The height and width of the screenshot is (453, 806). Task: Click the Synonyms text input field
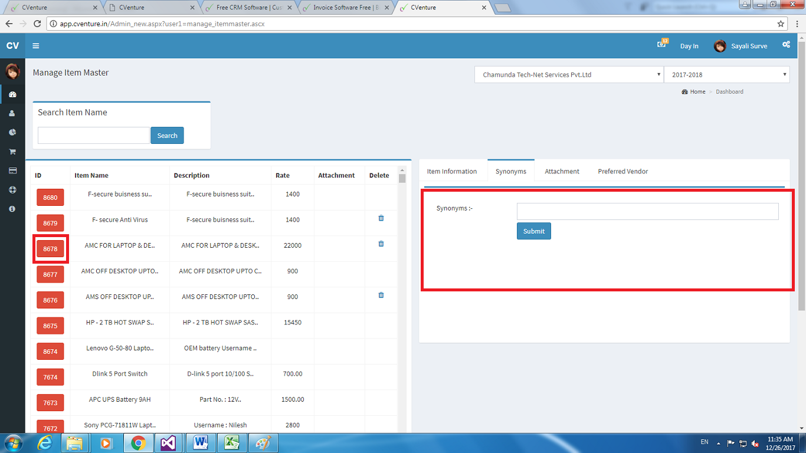(x=648, y=212)
